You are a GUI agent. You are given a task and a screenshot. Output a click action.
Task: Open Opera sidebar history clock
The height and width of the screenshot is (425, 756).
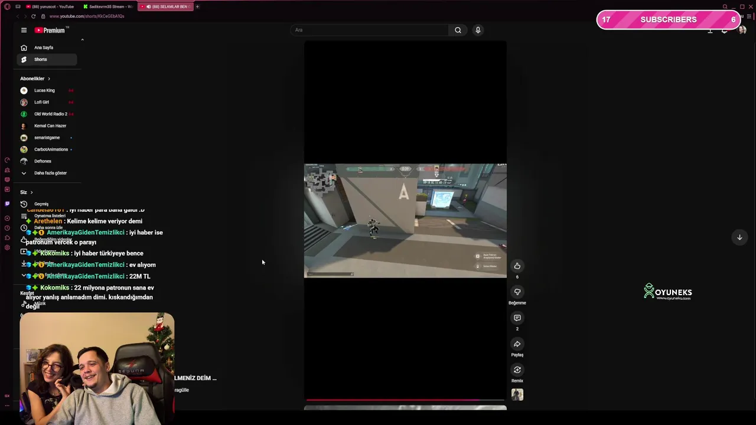pyautogui.click(x=7, y=228)
